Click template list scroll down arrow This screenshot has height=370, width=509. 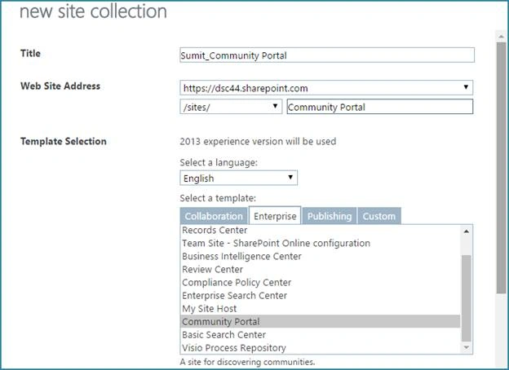click(x=467, y=347)
